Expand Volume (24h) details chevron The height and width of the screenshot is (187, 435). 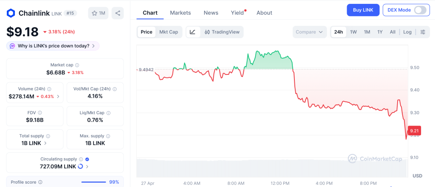58,96
